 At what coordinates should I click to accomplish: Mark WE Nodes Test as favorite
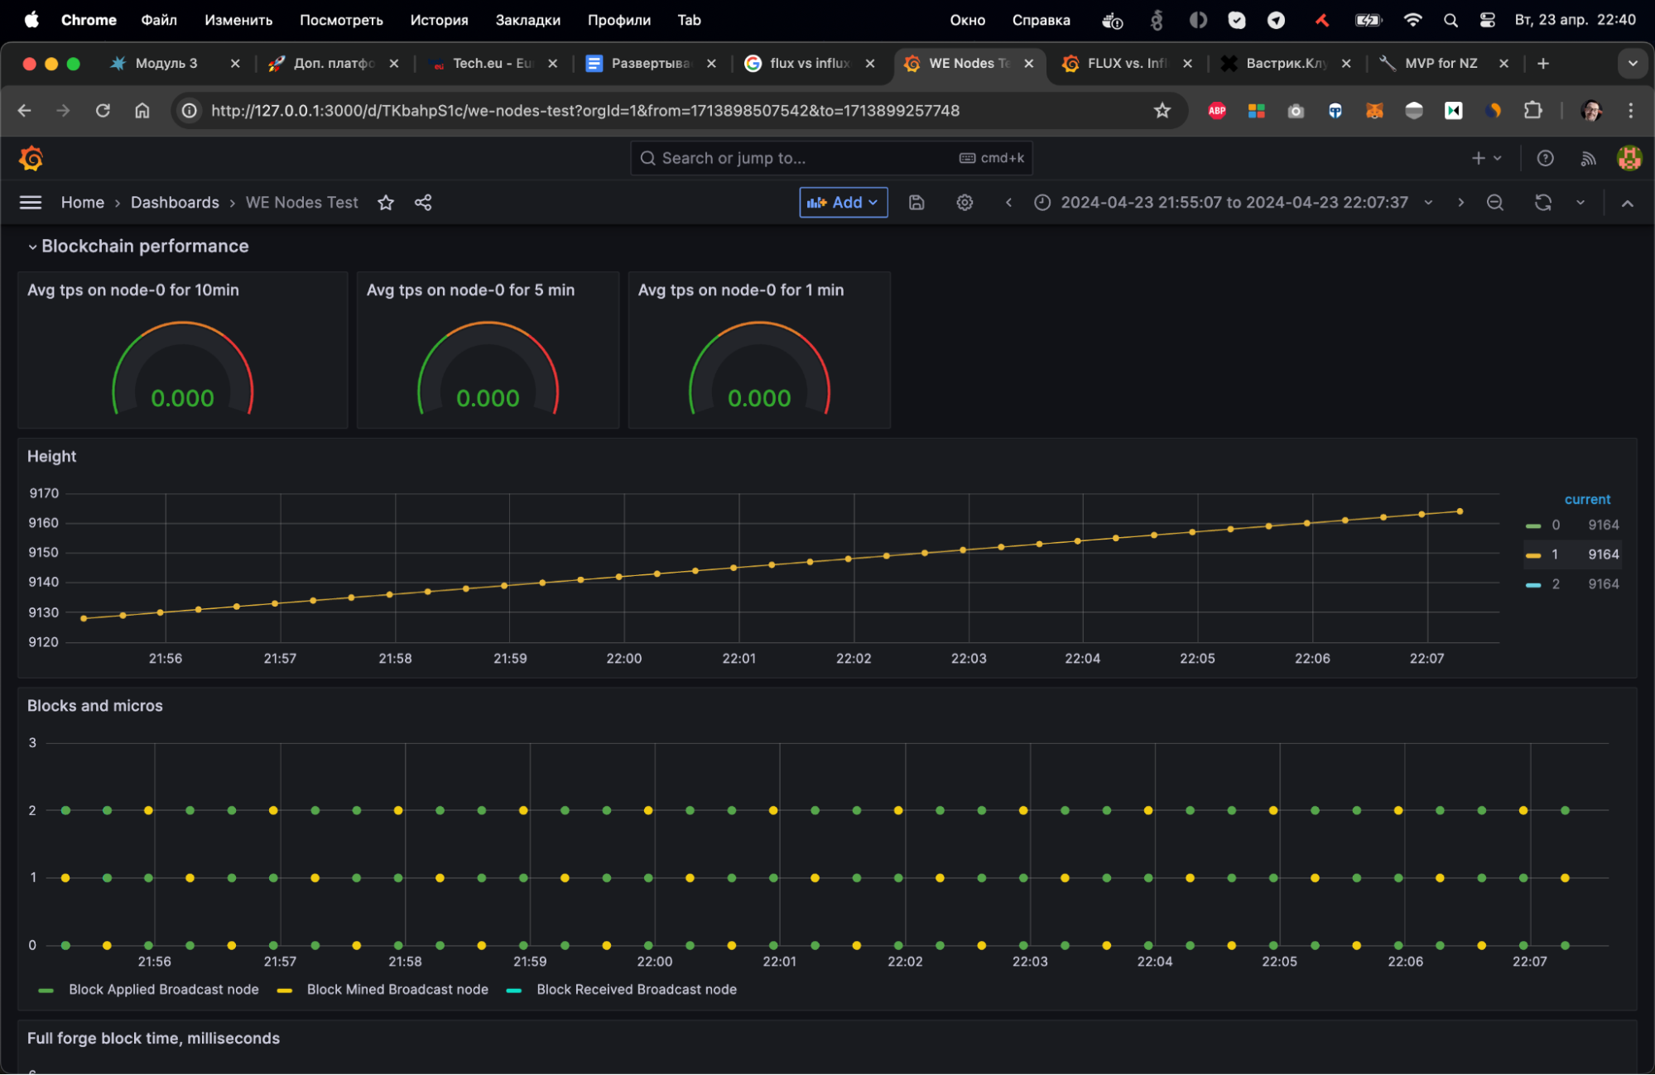tap(386, 203)
